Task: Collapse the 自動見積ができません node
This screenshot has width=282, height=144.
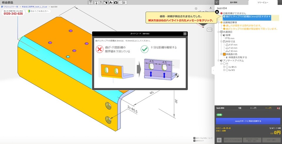Action: [x=219, y=13]
